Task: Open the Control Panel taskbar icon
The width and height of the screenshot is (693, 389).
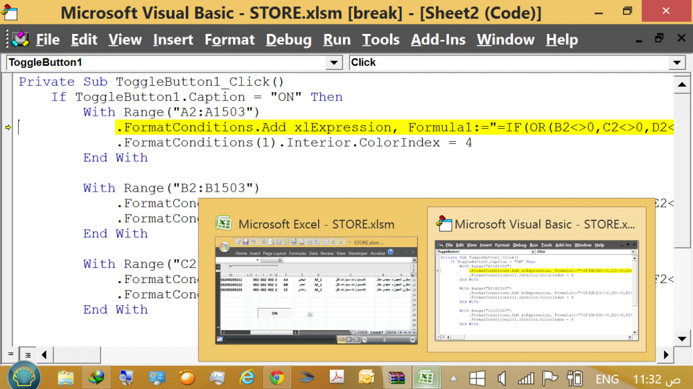Action: [157, 378]
